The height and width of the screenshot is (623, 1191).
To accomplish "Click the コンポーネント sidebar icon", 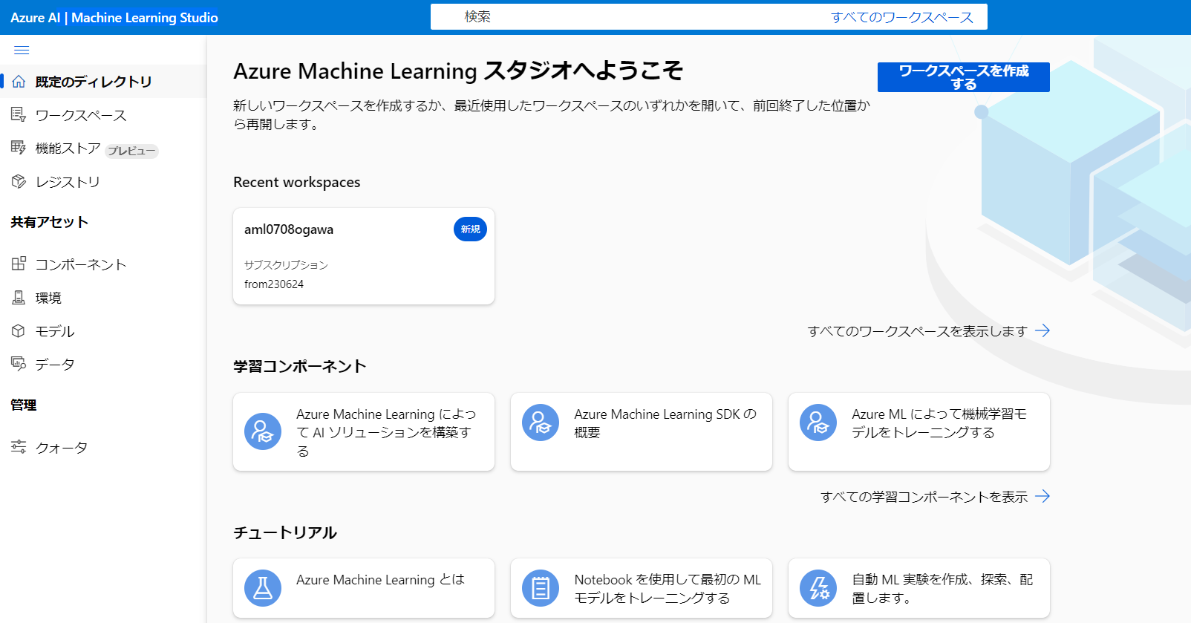I will click(19, 264).
